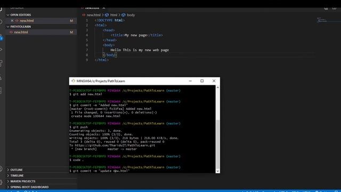Click the git commit update command line
The width and height of the screenshot is (341, 192).
100,171
